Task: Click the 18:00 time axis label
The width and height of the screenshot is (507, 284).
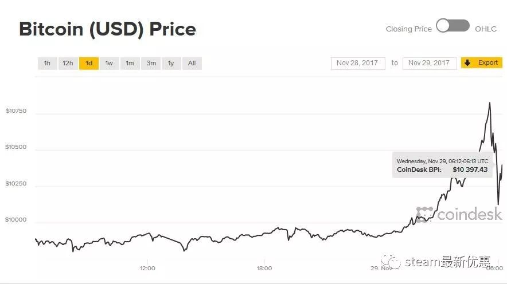Action: (x=264, y=268)
